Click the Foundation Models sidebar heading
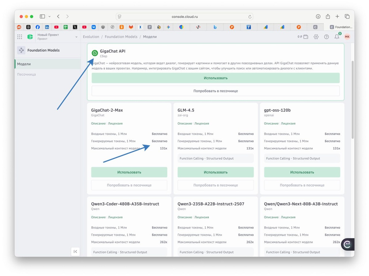This screenshot has width=369, height=276. (43, 50)
